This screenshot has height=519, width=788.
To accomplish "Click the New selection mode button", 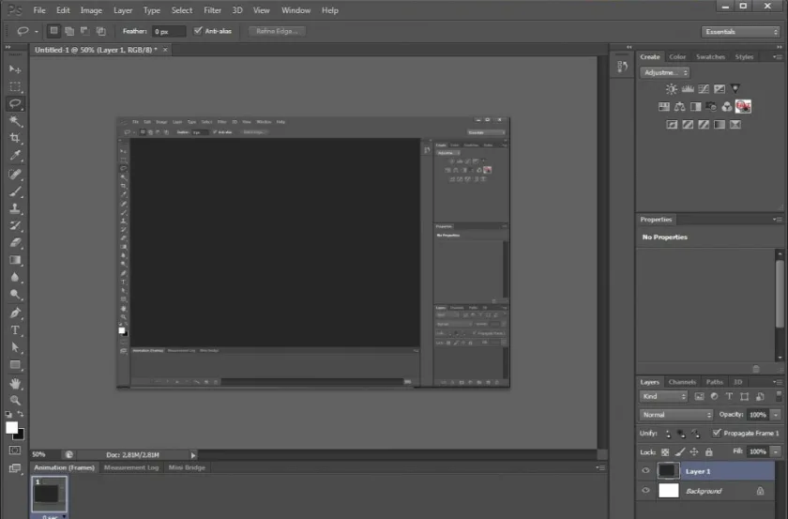I will point(53,31).
